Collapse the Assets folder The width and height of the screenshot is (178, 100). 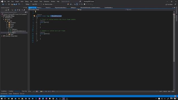(x=4, y=19)
